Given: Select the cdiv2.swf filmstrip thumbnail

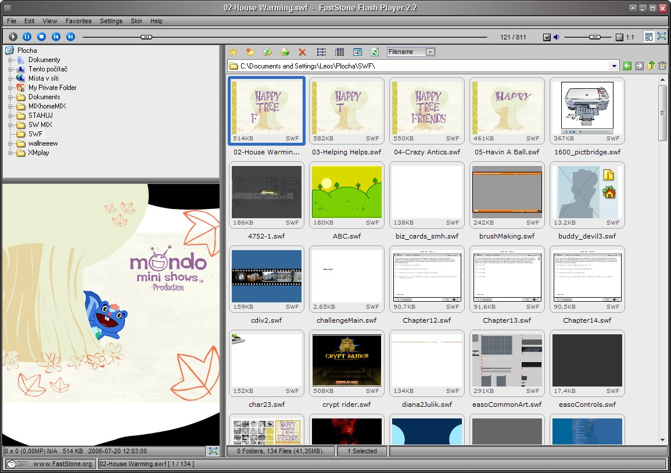Looking at the screenshot, I should [x=267, y=279].
